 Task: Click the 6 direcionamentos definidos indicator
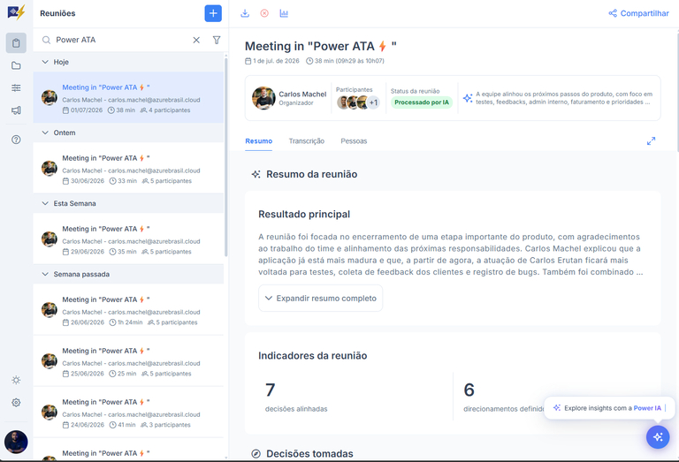504,398
